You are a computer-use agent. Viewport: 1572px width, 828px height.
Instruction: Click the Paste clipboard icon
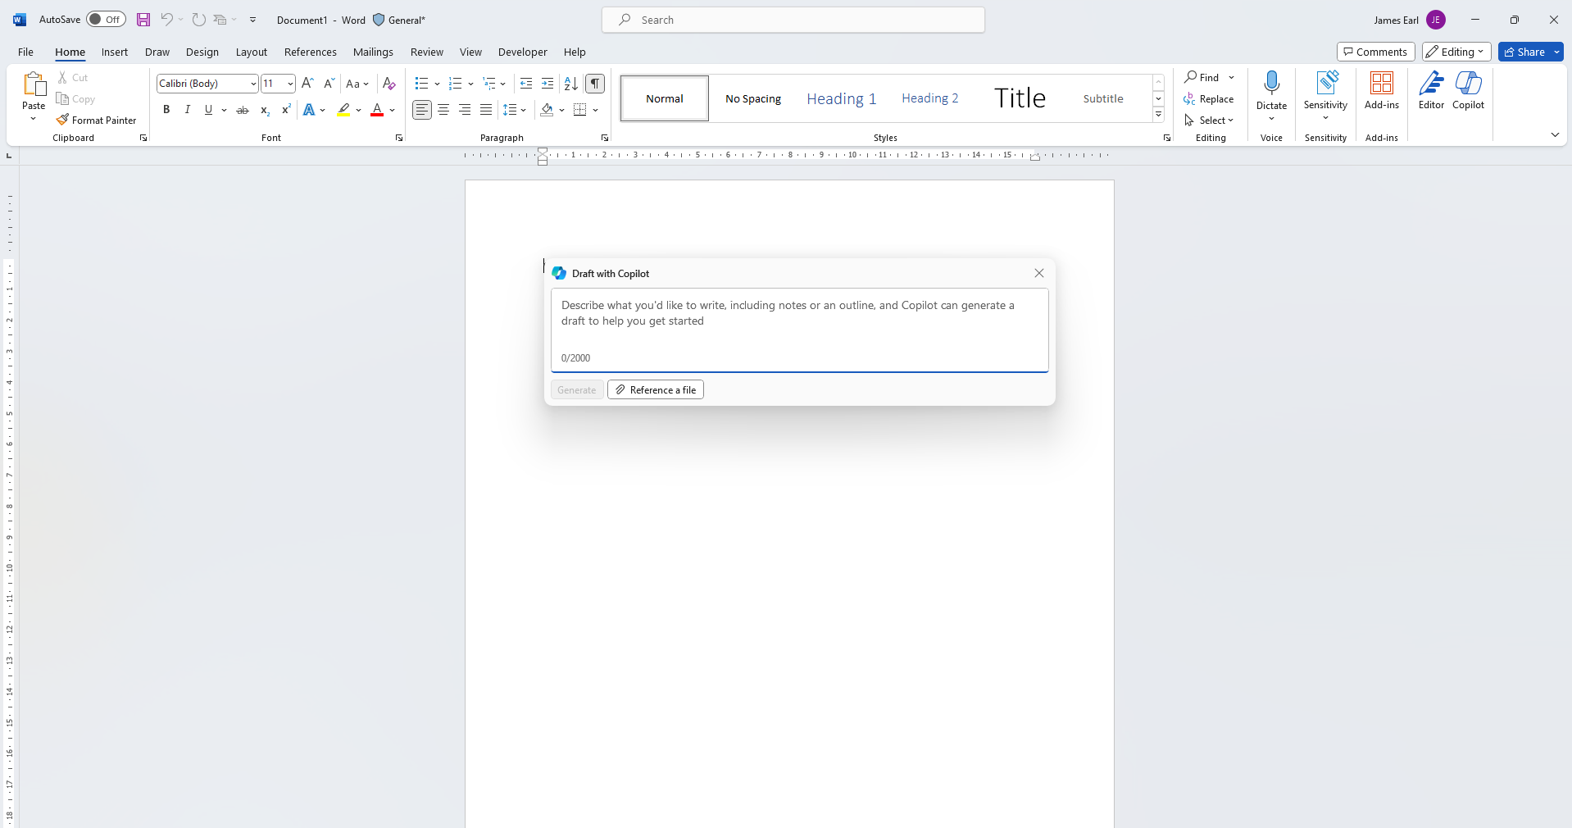pyautogui.click(x=34, y=84)
